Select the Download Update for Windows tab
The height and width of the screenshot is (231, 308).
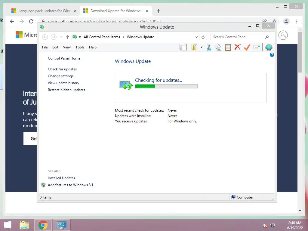115,11
